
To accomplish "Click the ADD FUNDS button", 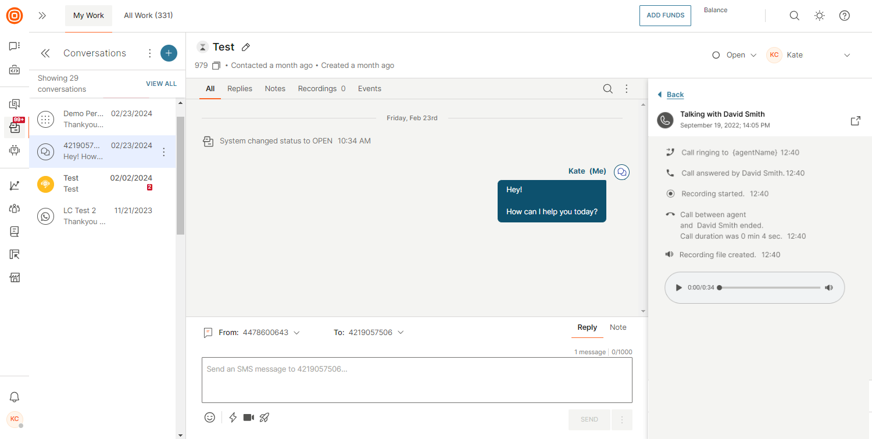I will 665,16.
